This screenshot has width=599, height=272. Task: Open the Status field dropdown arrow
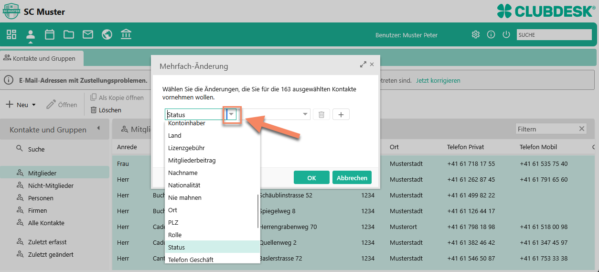(231, 115)
